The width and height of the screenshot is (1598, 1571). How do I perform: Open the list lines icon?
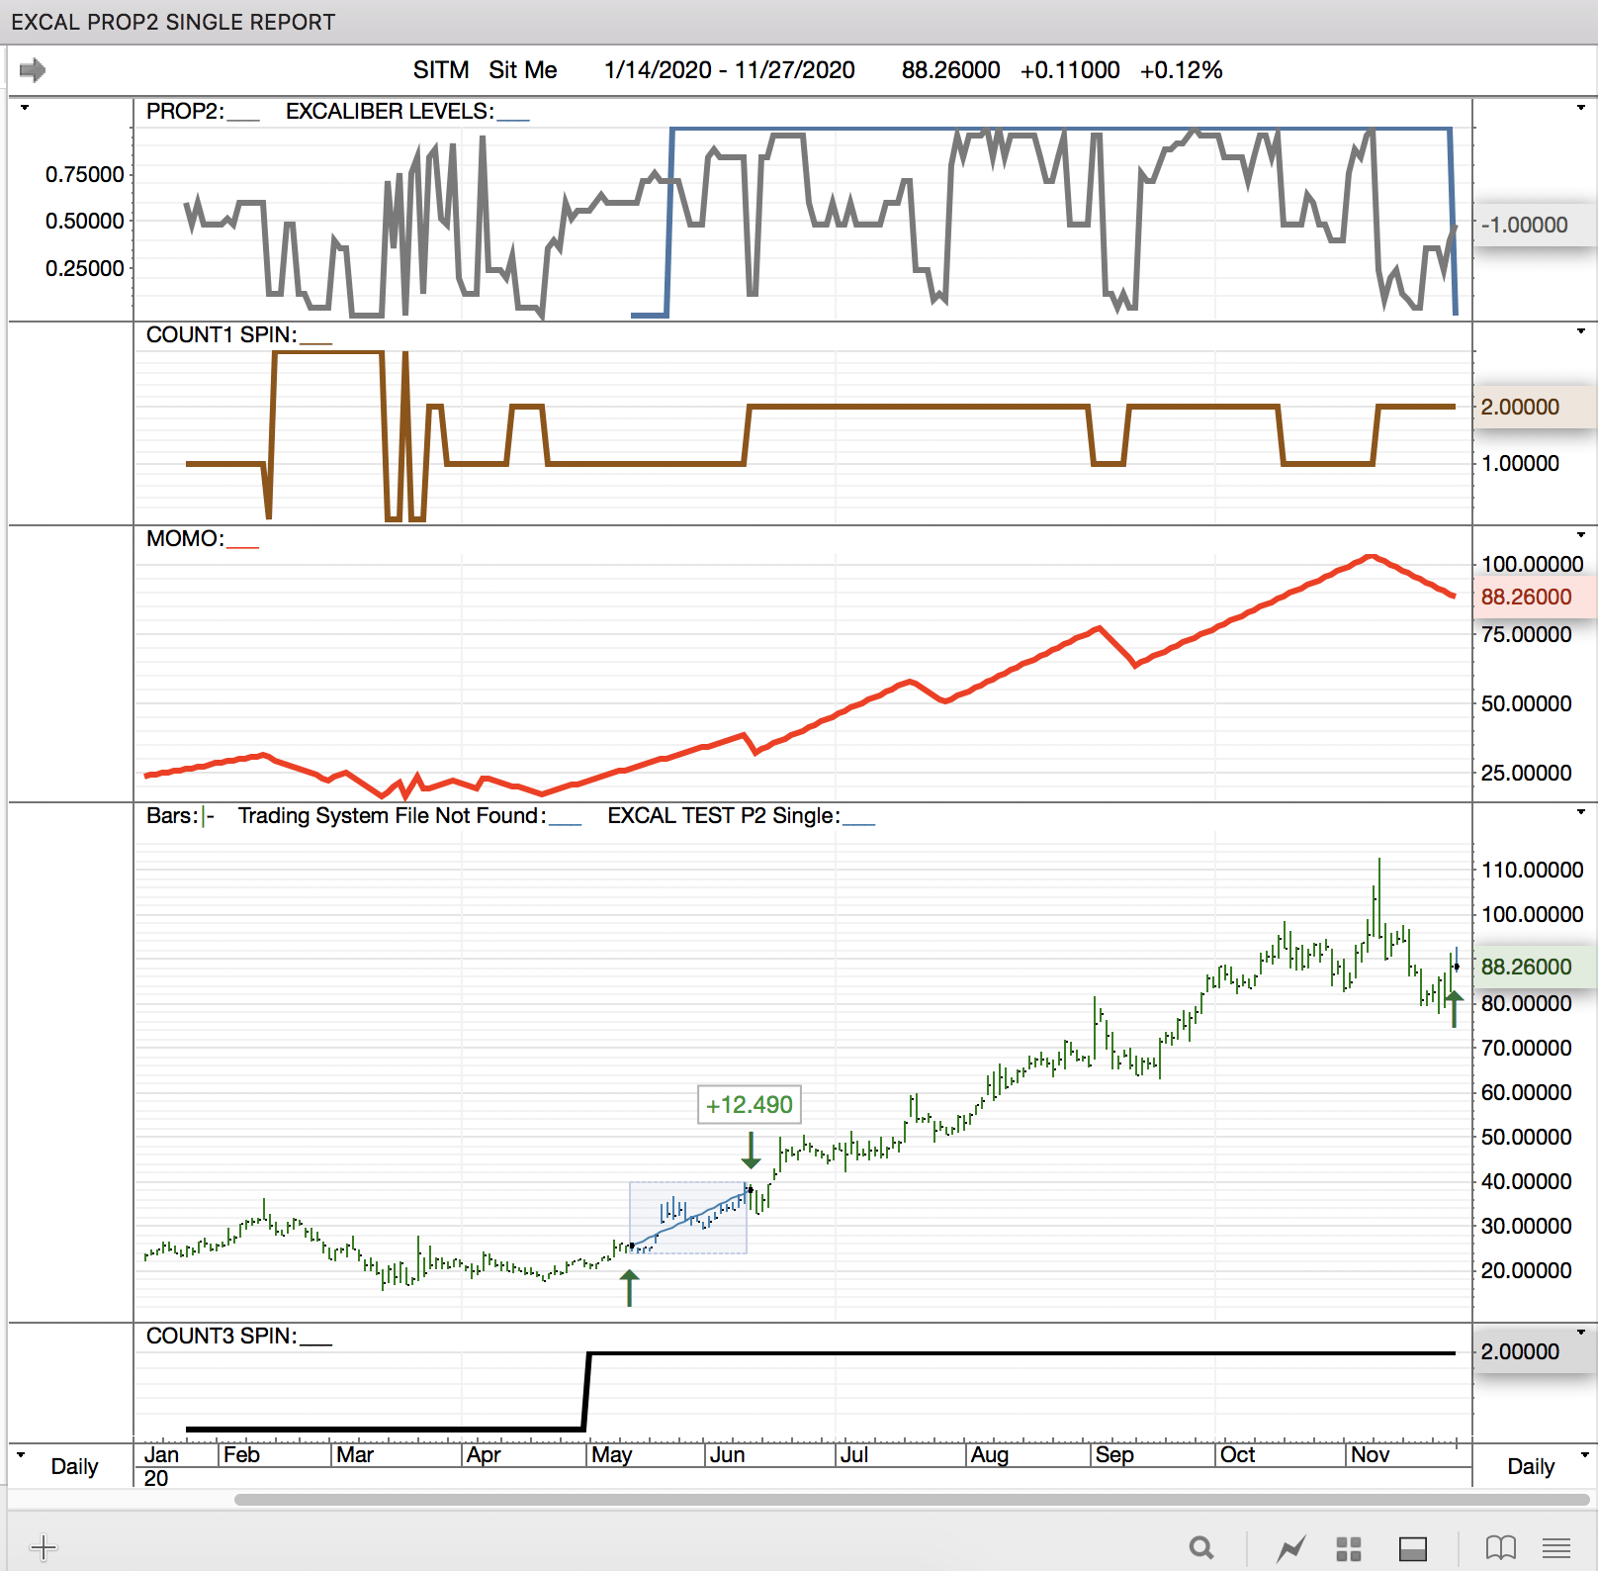coord(1556,1547)
